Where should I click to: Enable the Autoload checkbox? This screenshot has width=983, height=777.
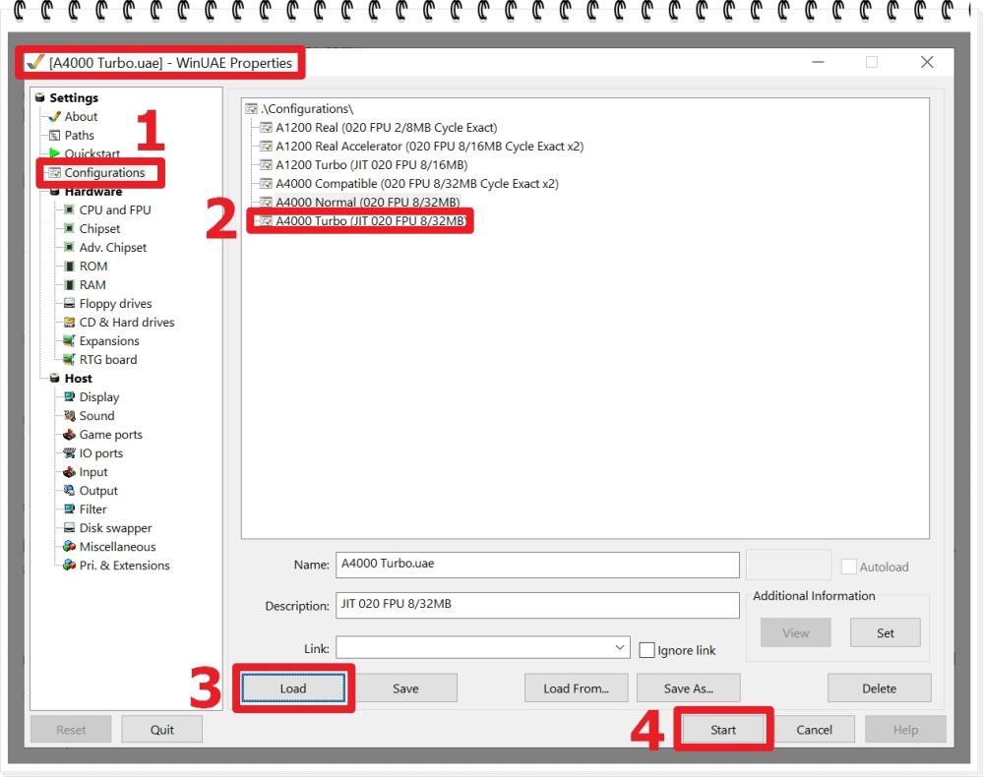[849, 566]
